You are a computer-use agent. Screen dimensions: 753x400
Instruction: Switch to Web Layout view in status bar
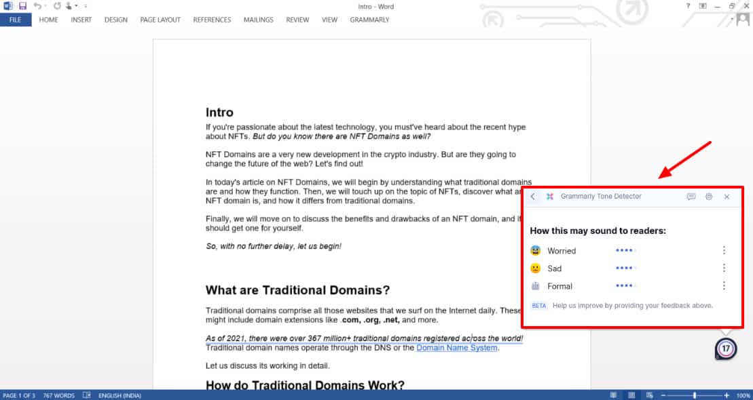(650, 395)
